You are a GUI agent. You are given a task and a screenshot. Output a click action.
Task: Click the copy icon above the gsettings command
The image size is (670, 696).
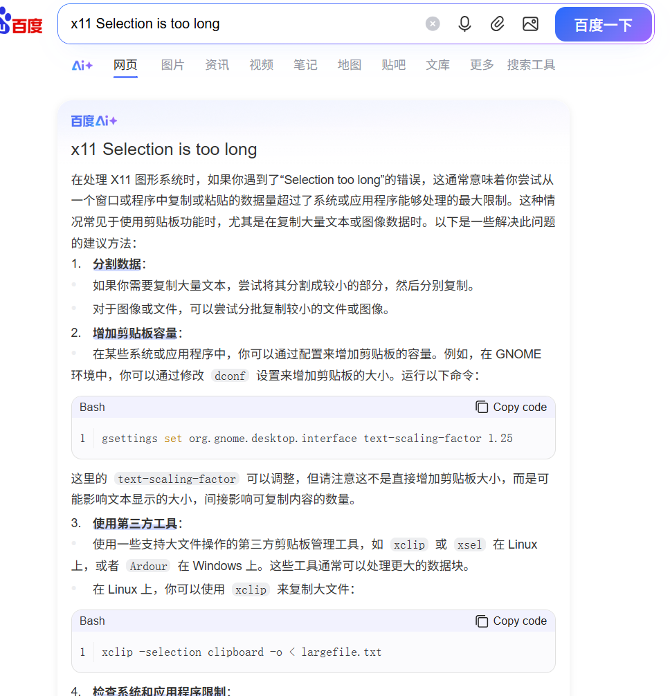[x=482, y=407]
